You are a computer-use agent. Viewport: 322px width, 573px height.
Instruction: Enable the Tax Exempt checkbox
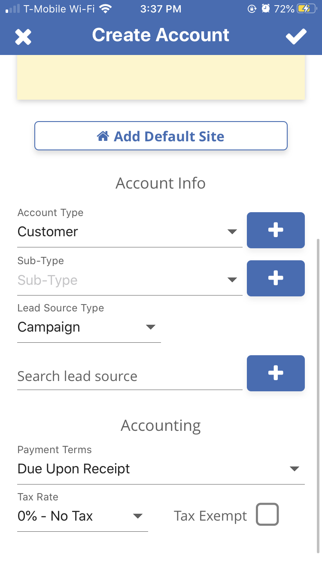(x=267, y=514)
